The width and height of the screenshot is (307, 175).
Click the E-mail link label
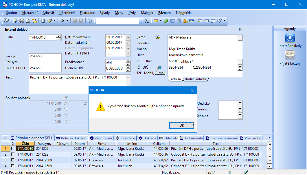(160, 73)
